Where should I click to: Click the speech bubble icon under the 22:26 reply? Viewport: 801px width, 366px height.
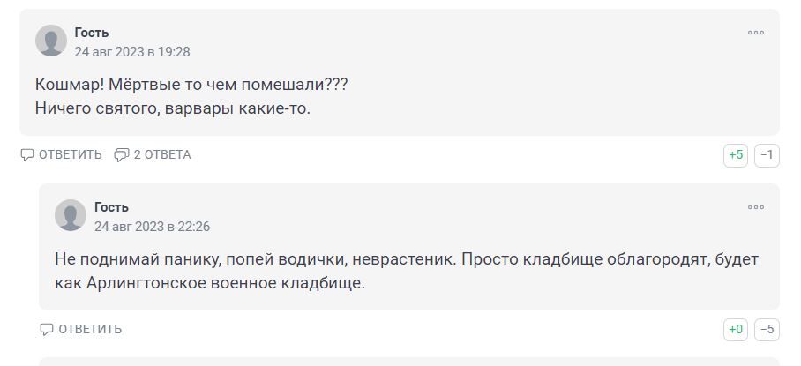click(47, 330)
